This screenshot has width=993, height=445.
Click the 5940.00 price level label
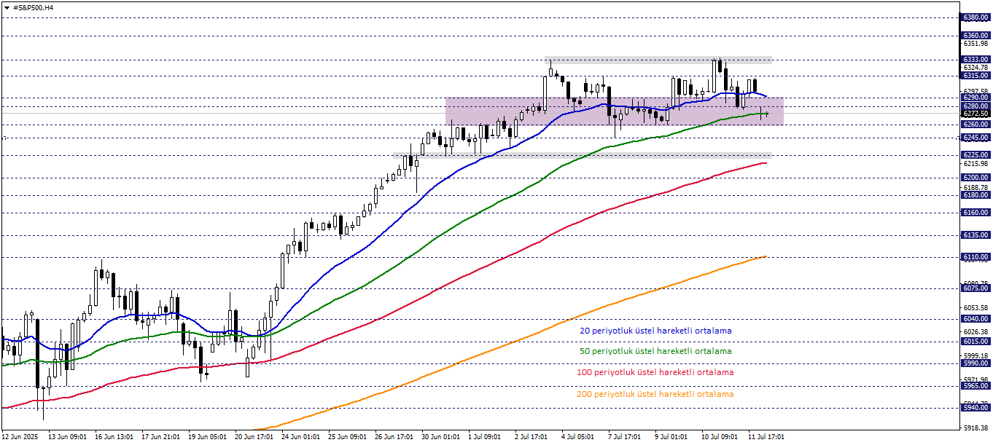tap(976, 408)
